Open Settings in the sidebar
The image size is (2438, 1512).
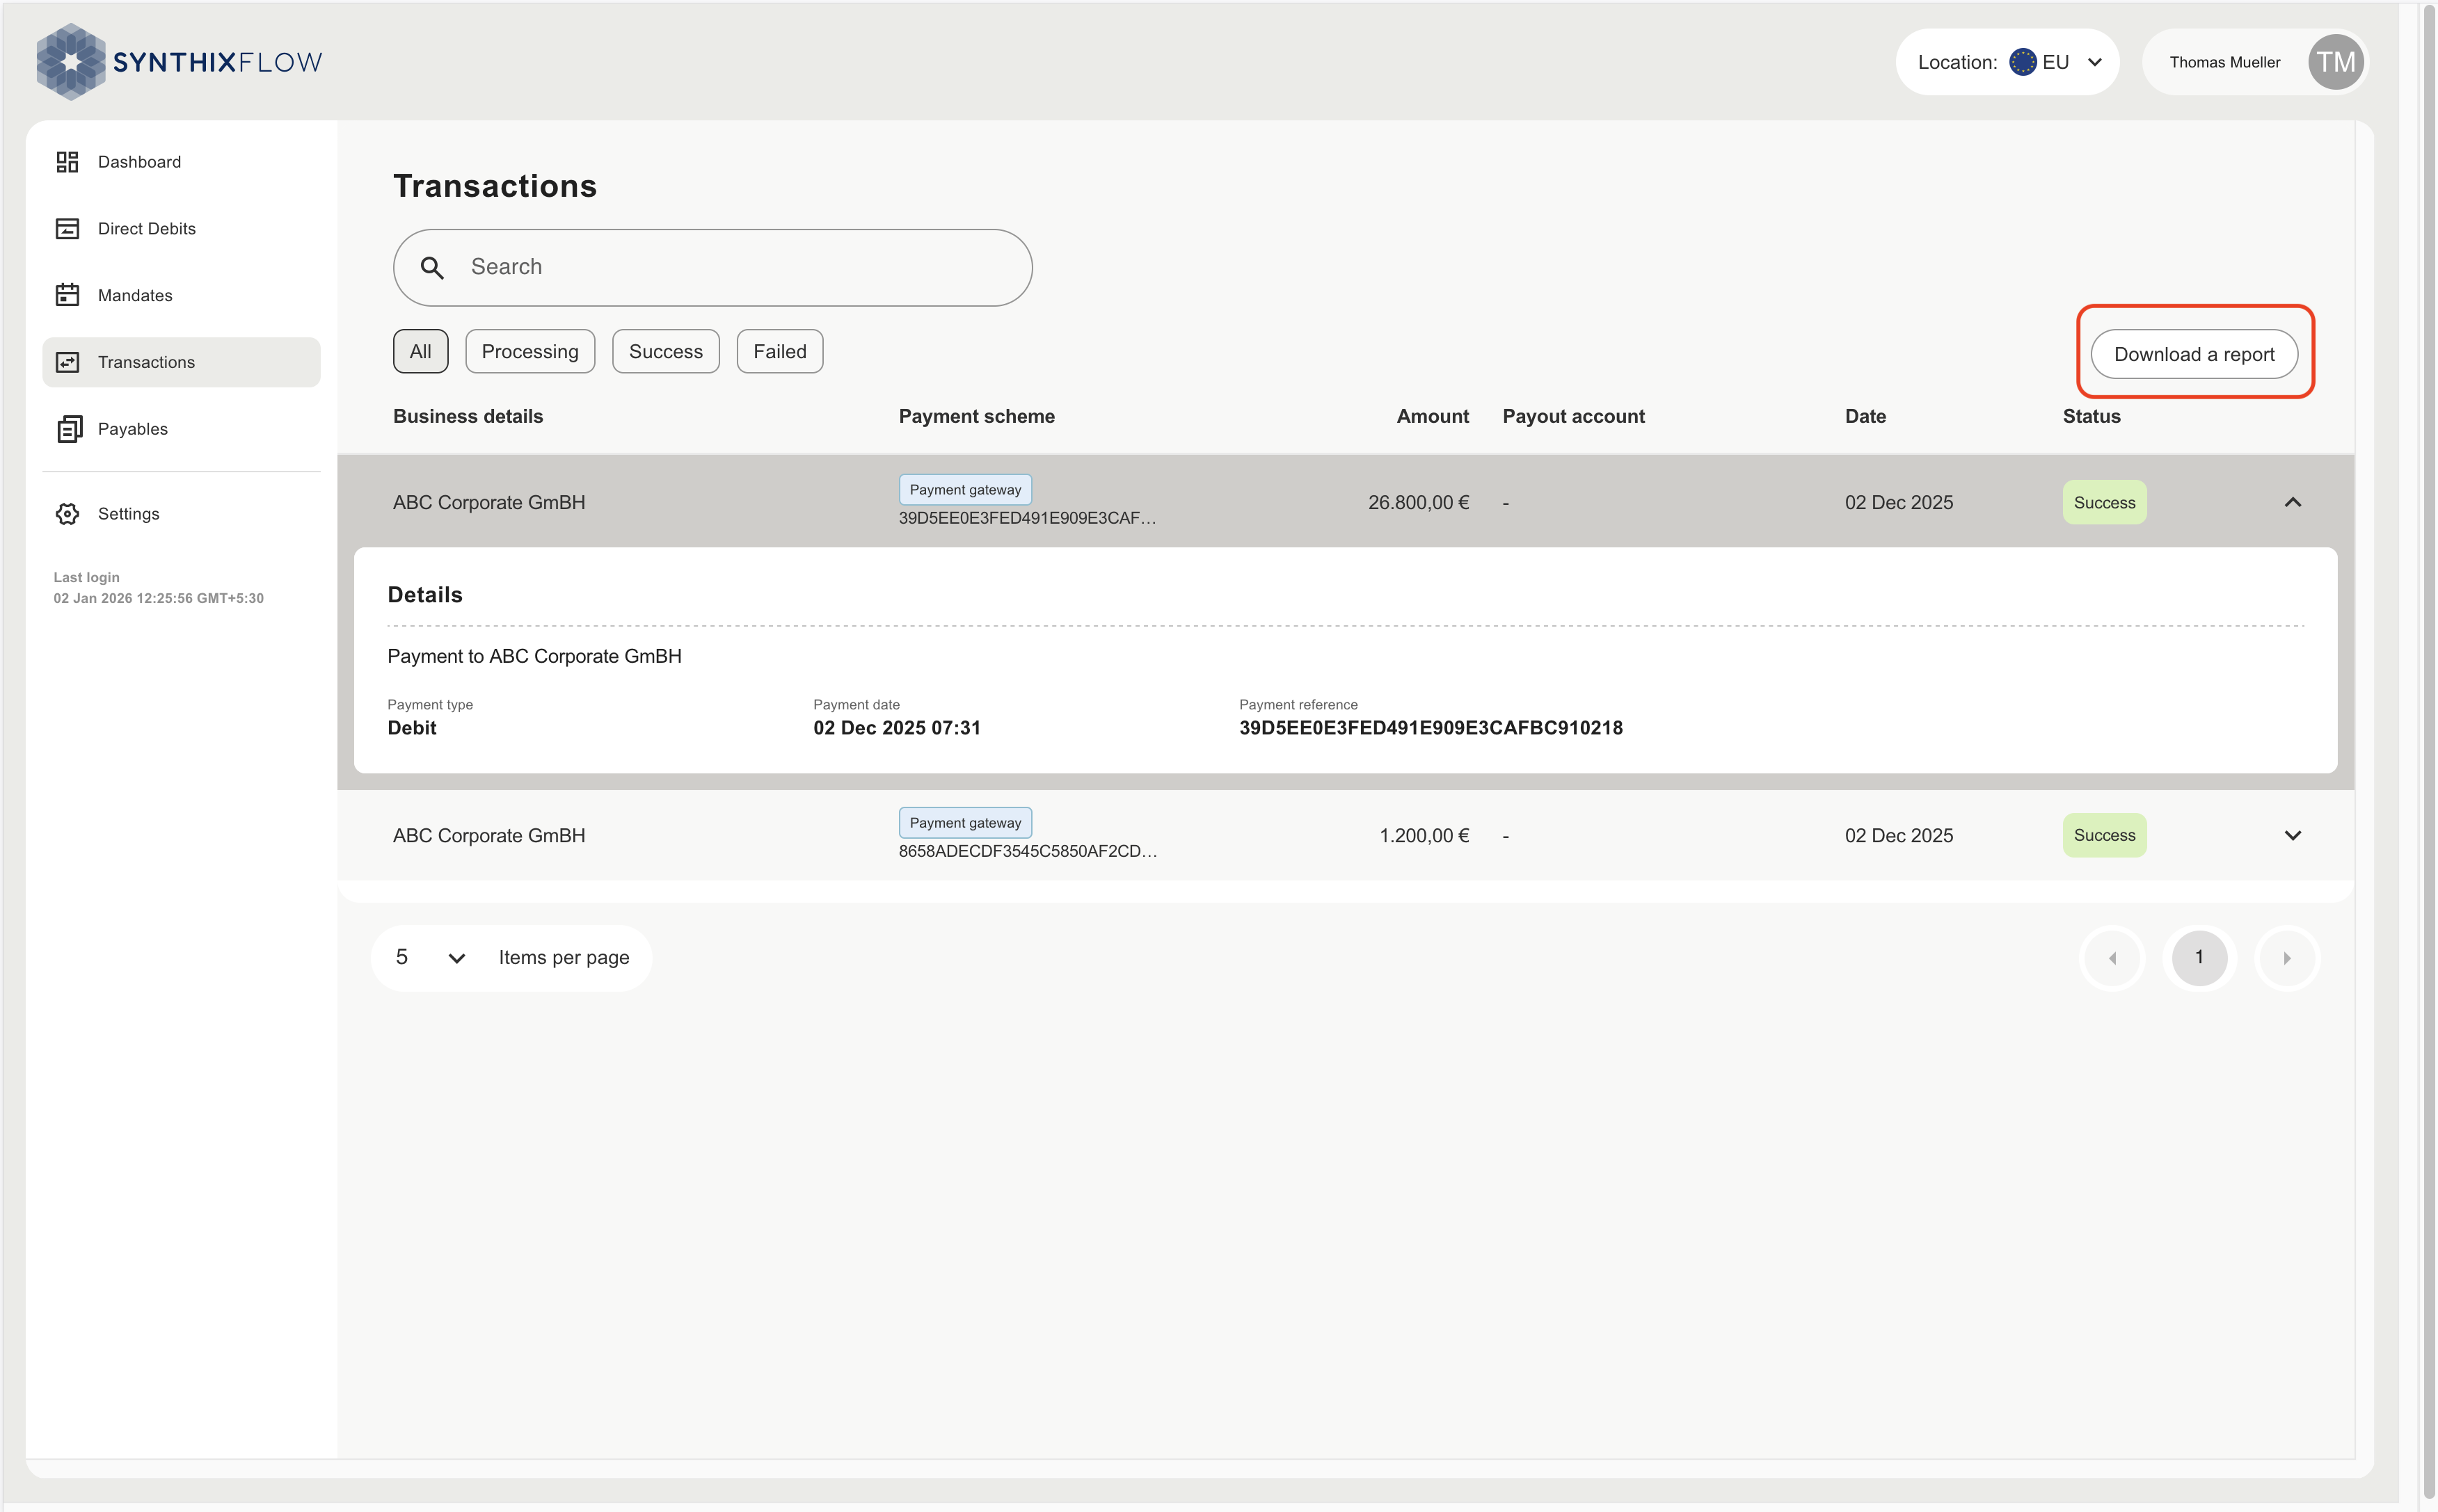point(181,514)
